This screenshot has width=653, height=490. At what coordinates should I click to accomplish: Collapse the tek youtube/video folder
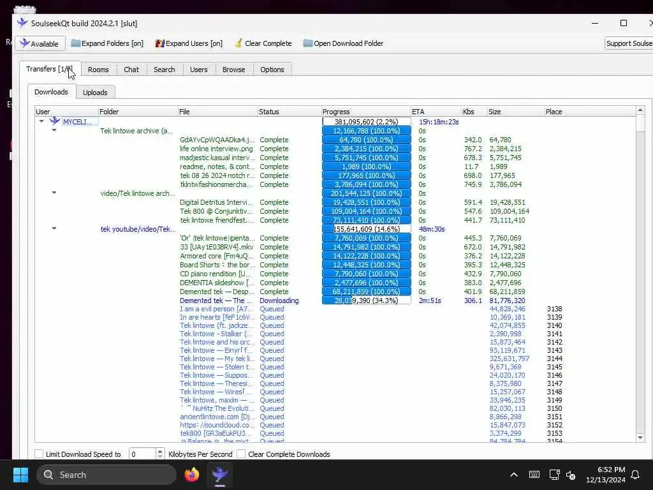[54, 229]
